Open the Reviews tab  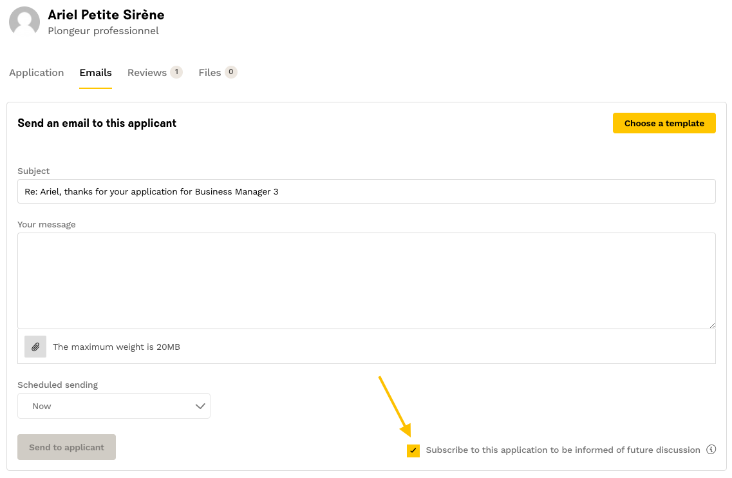click(147, 73)
